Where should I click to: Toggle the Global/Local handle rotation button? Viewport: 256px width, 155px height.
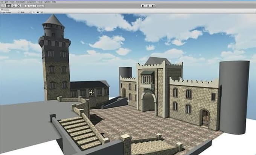[40, 6]
